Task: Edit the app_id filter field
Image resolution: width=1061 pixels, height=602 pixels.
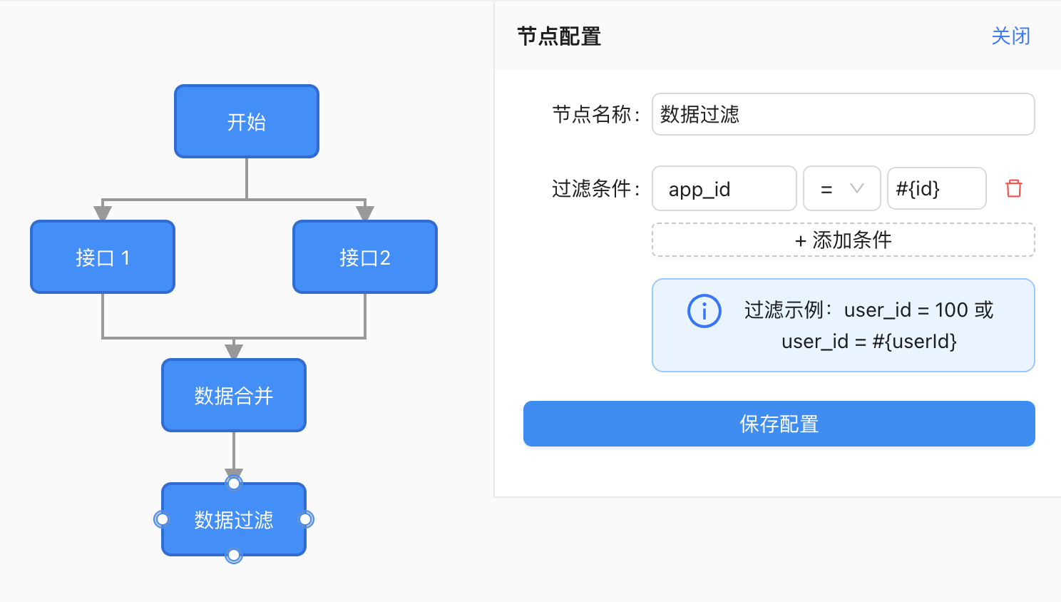Action: (x=724, y=189)
